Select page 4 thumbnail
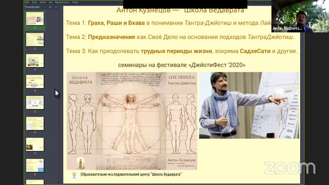The width and height of the screenshot is (329, 185). 35,81
